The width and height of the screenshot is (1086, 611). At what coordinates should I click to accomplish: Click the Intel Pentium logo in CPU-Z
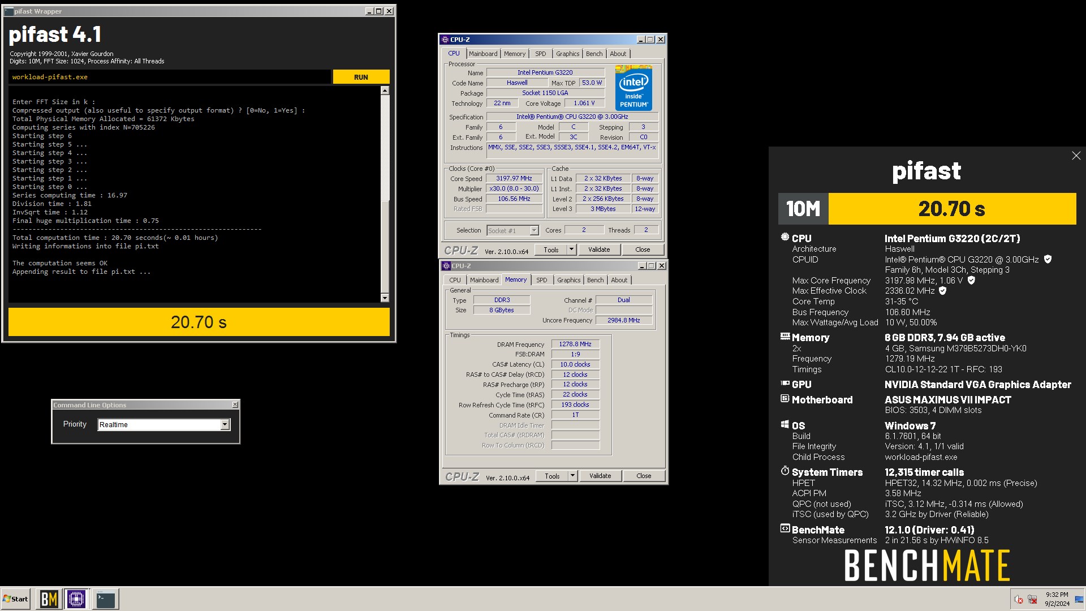pyautogui.click(x=633, y=88)
